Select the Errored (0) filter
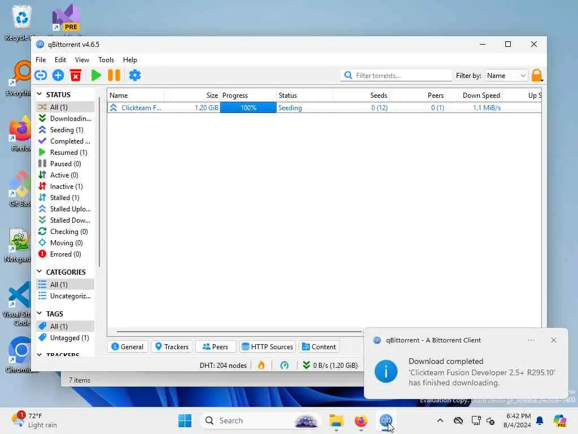The height and width of the screenshot is (434, 578). [x=65, y=254]
